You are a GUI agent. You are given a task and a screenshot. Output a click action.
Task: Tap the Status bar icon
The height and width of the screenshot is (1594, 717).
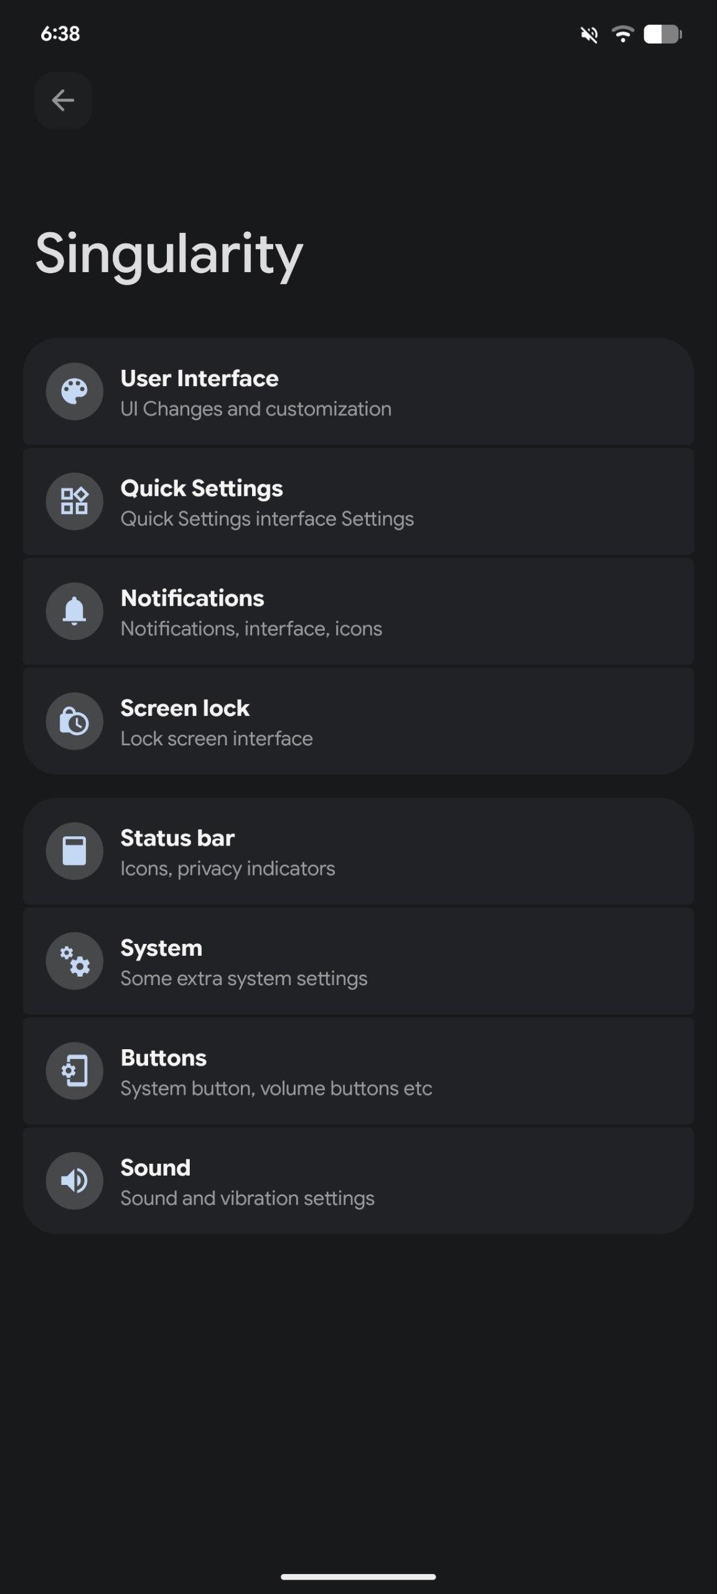point(75,851)
